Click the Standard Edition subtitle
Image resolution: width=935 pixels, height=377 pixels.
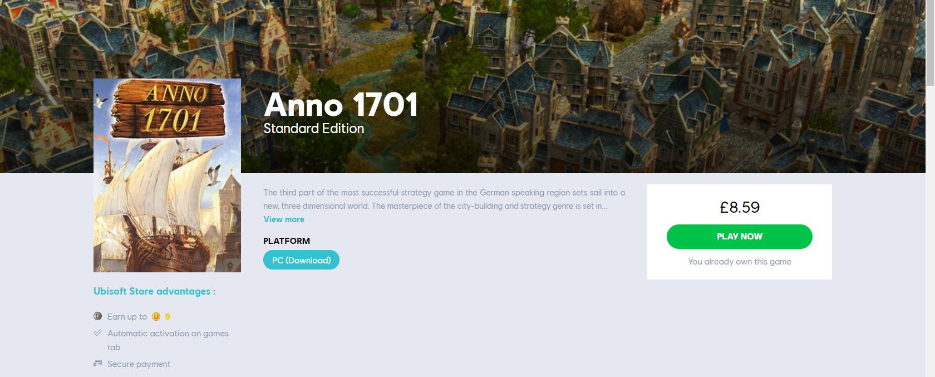tap(313, 129)
